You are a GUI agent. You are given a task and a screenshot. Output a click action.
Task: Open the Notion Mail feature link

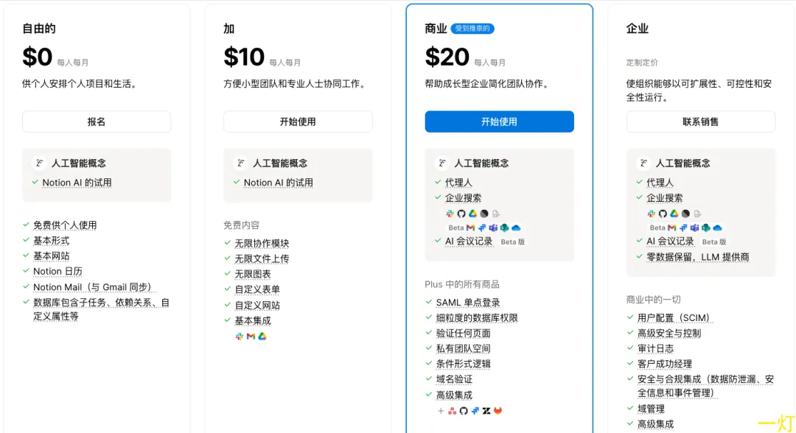click(92, 287)
